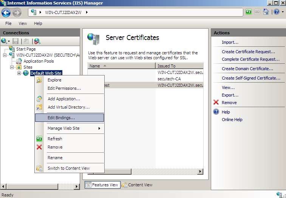286x198 pixels.
Task: Open the dropdown arrow next to the toolbar Help icon
Action: pos(283,12)
